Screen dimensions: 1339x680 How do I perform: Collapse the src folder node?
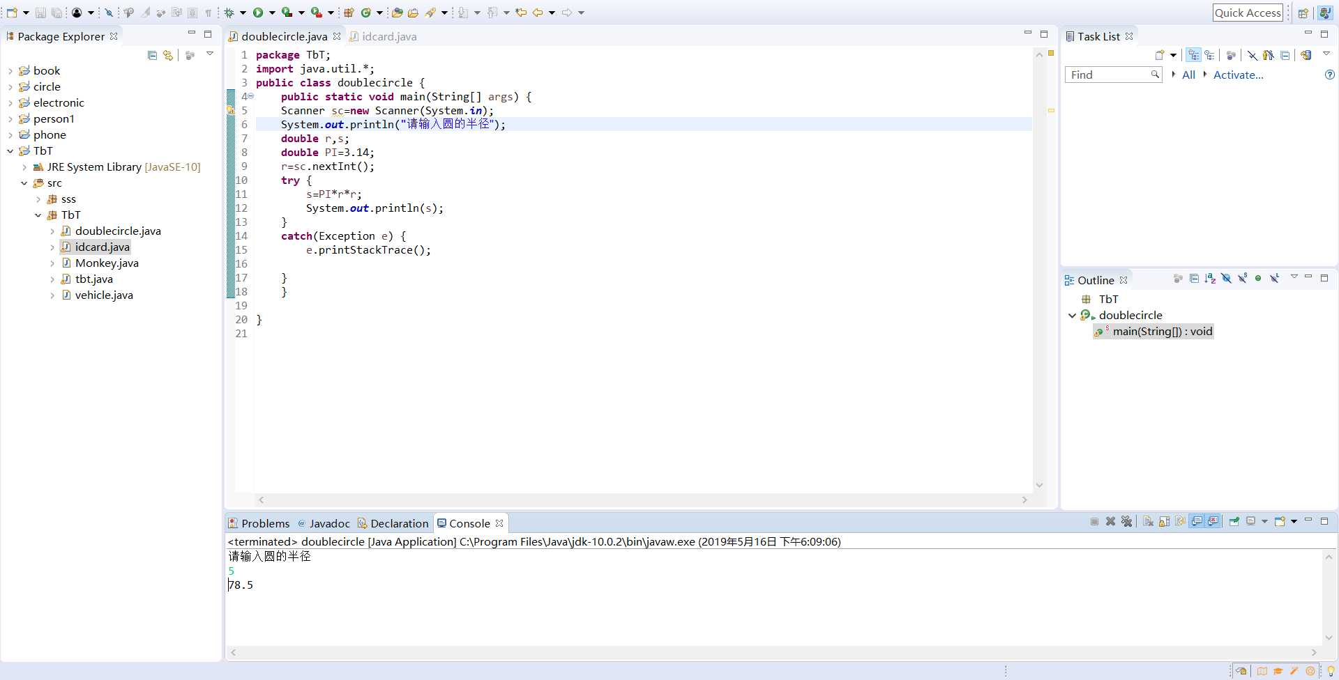pyautogui.click(x=24, y=183)
